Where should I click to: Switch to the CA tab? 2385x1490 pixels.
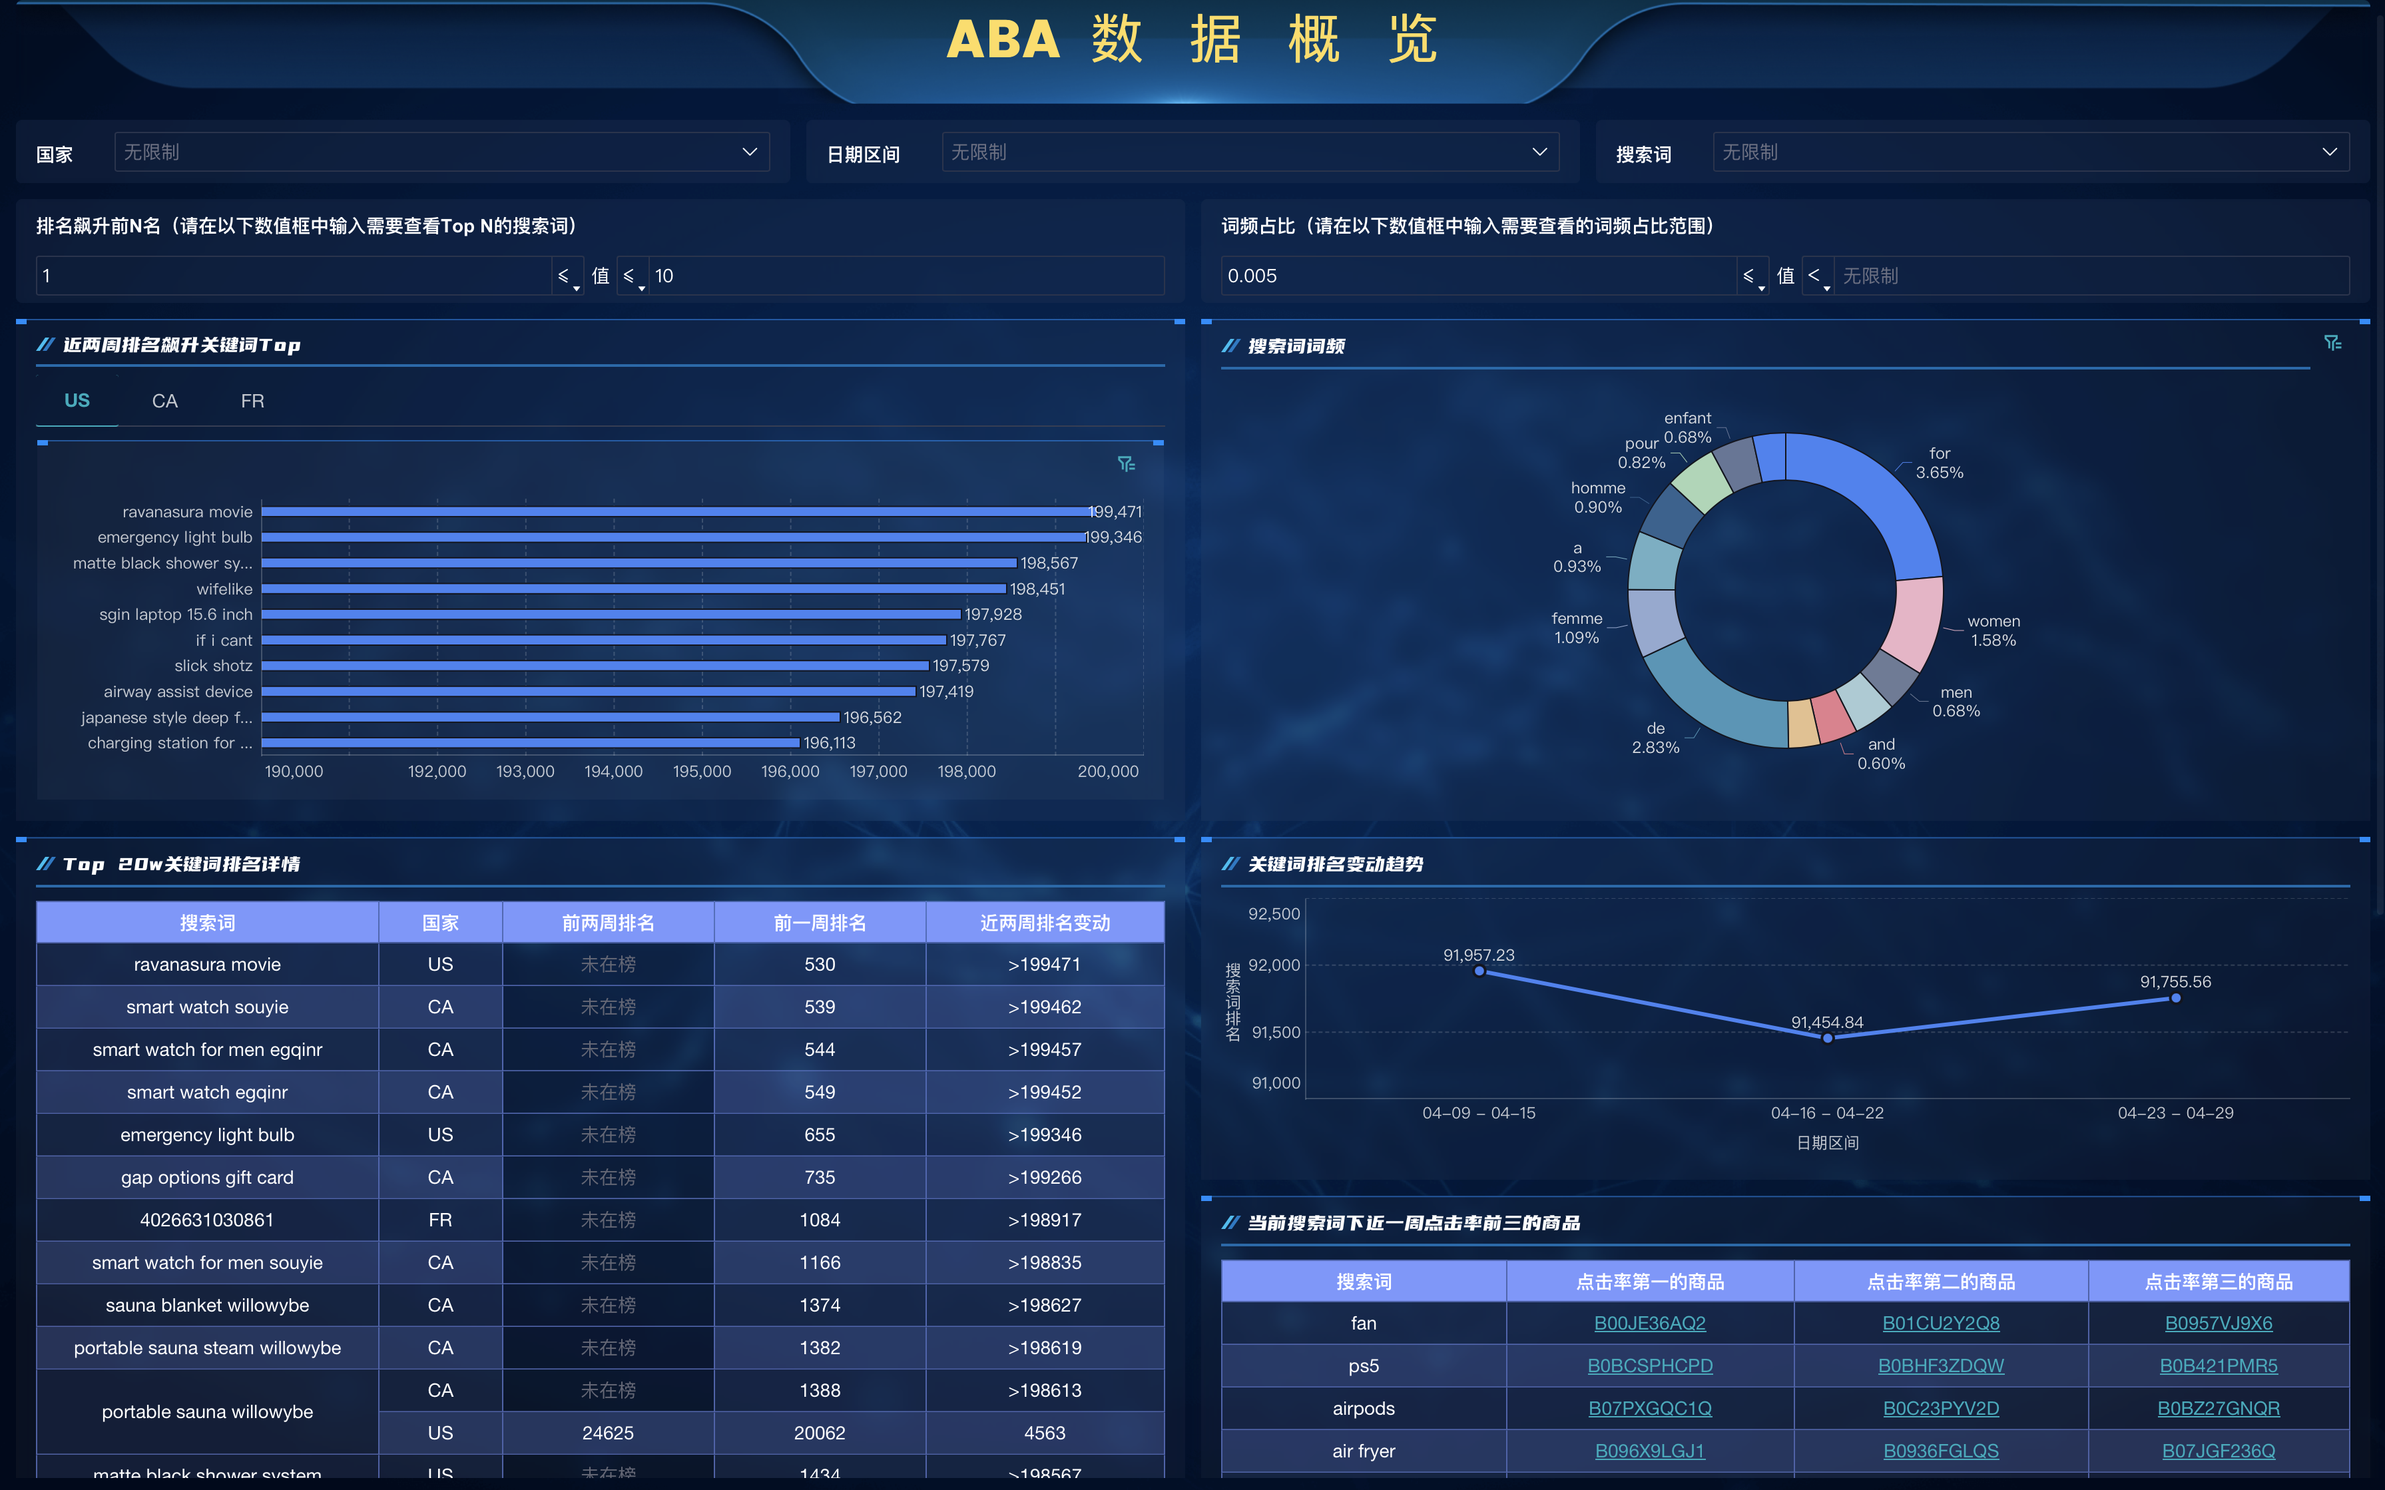(x=164, y=401)
